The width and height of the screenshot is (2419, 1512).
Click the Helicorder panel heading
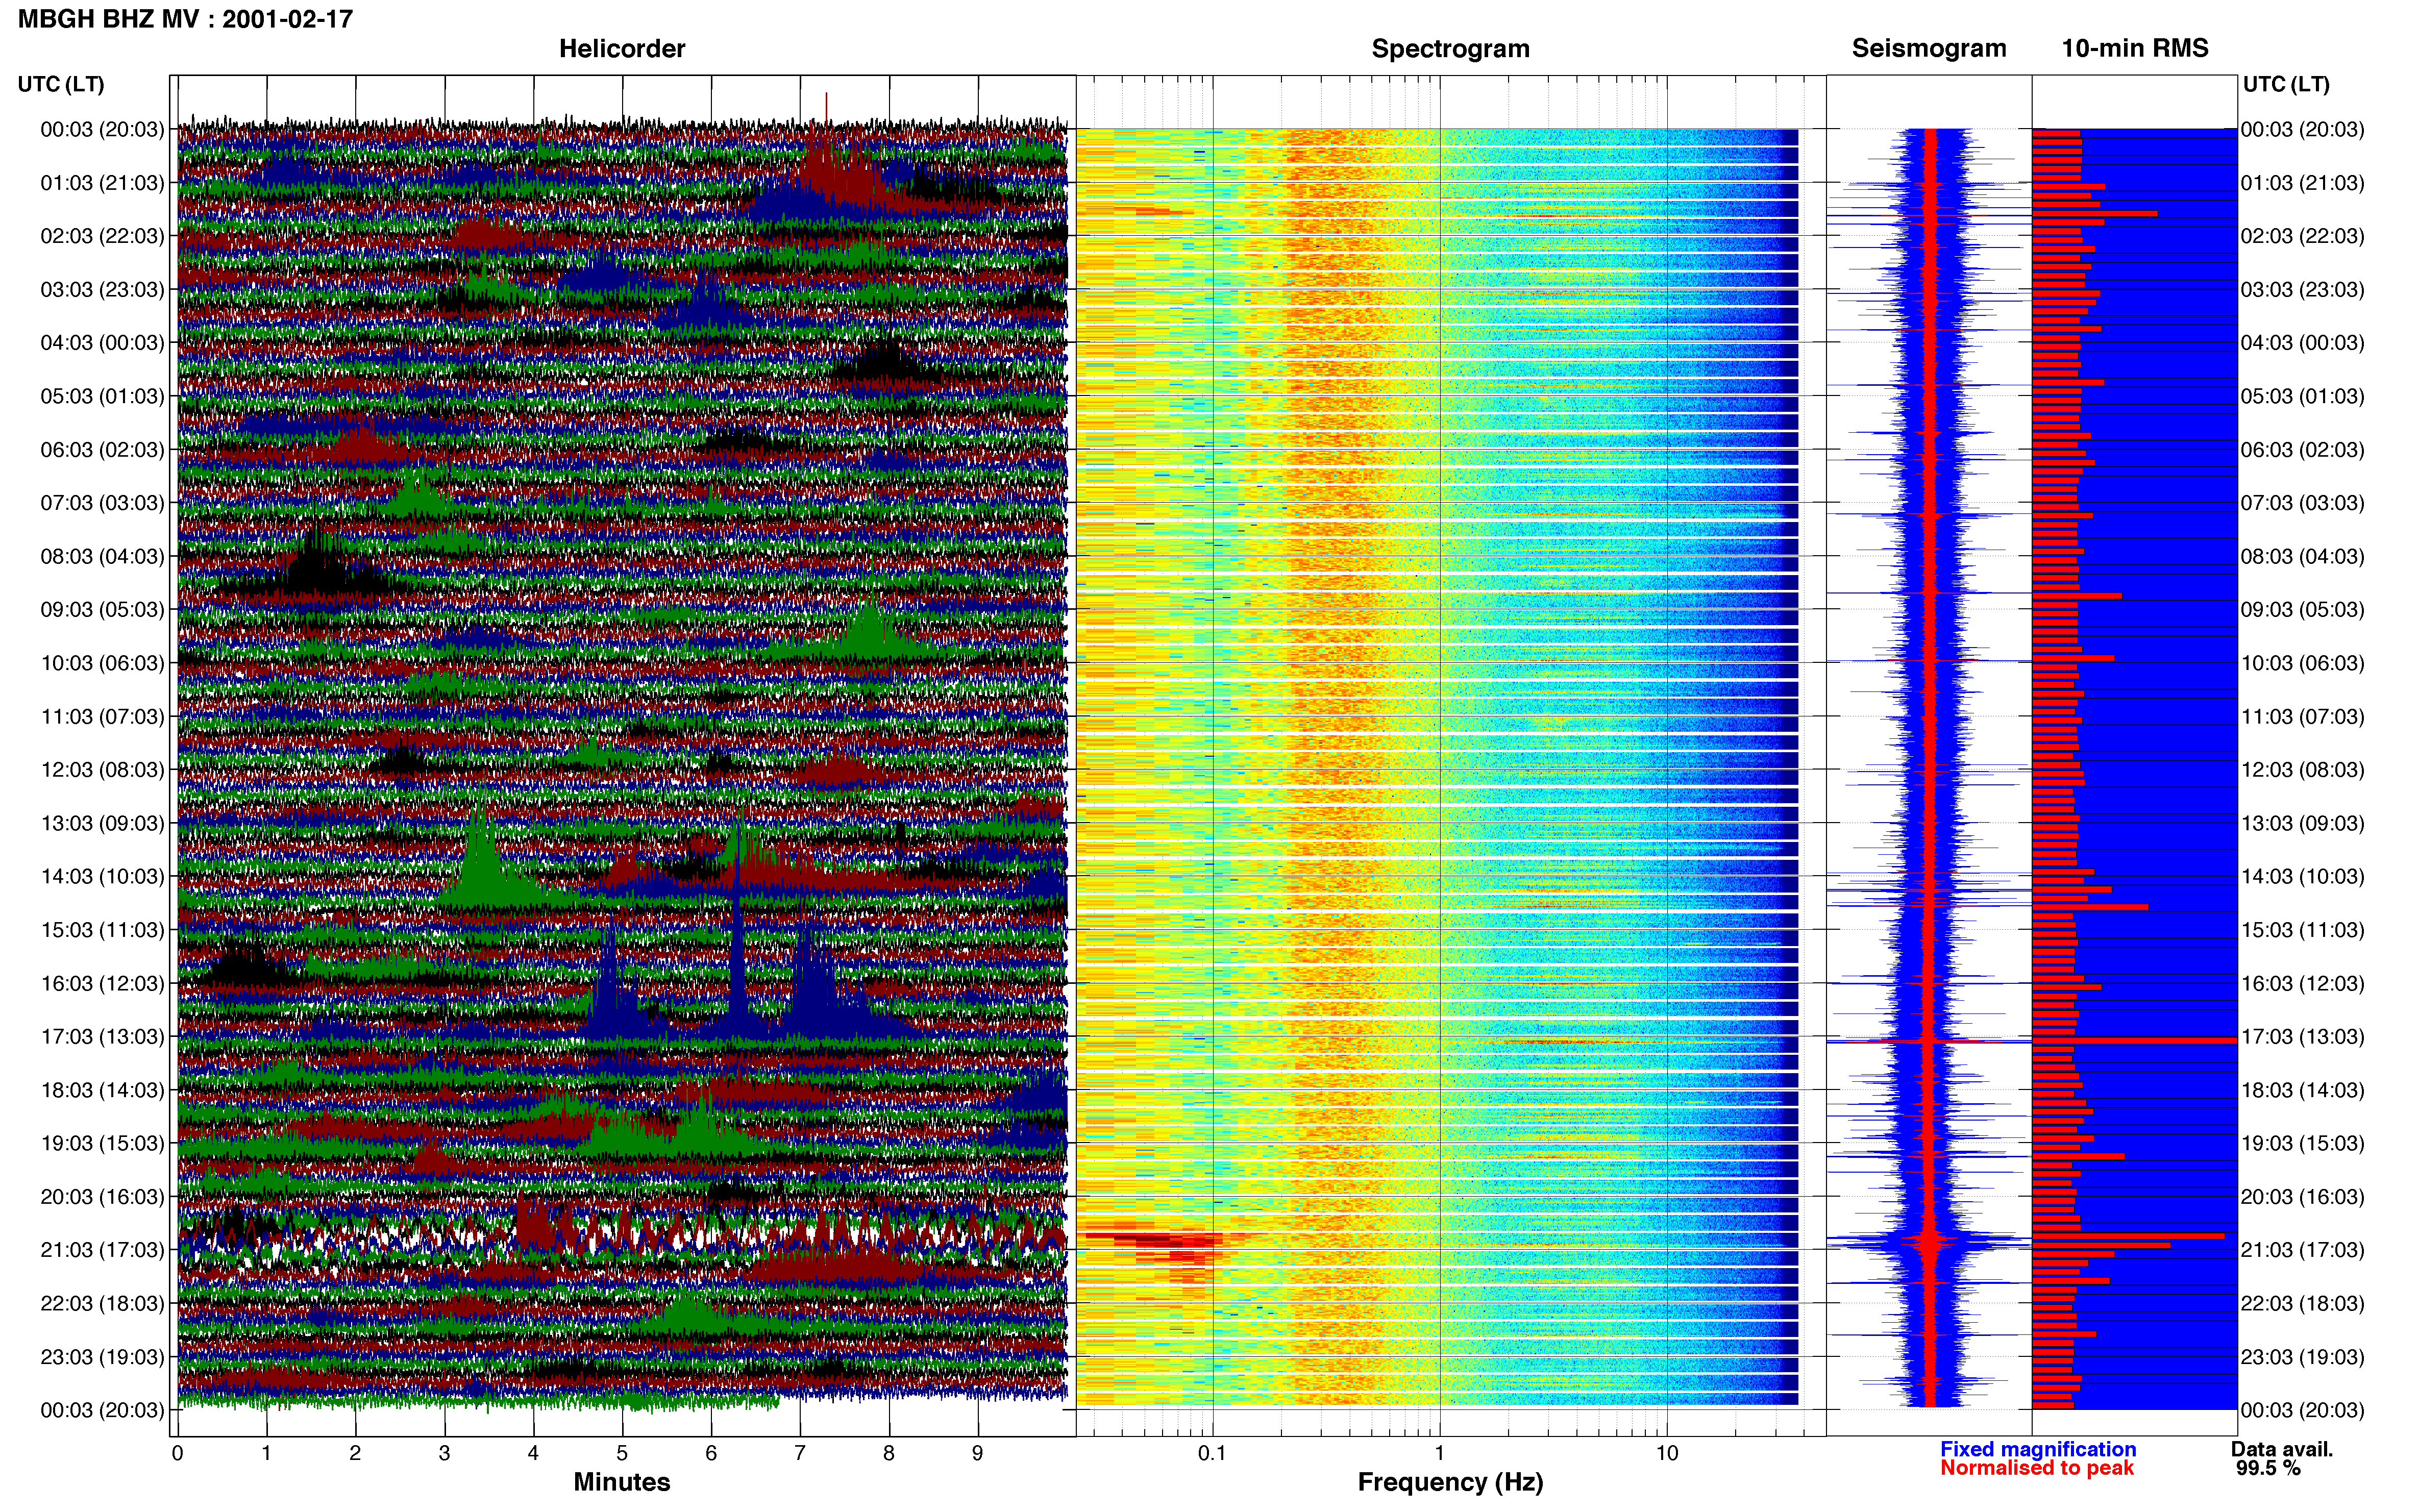point(622,49)
